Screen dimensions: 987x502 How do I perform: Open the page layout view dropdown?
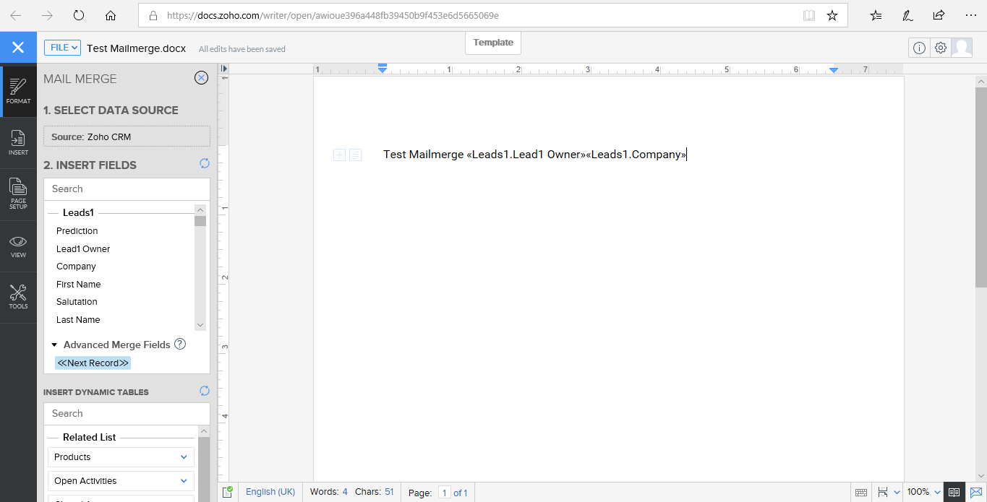point(889,493)
